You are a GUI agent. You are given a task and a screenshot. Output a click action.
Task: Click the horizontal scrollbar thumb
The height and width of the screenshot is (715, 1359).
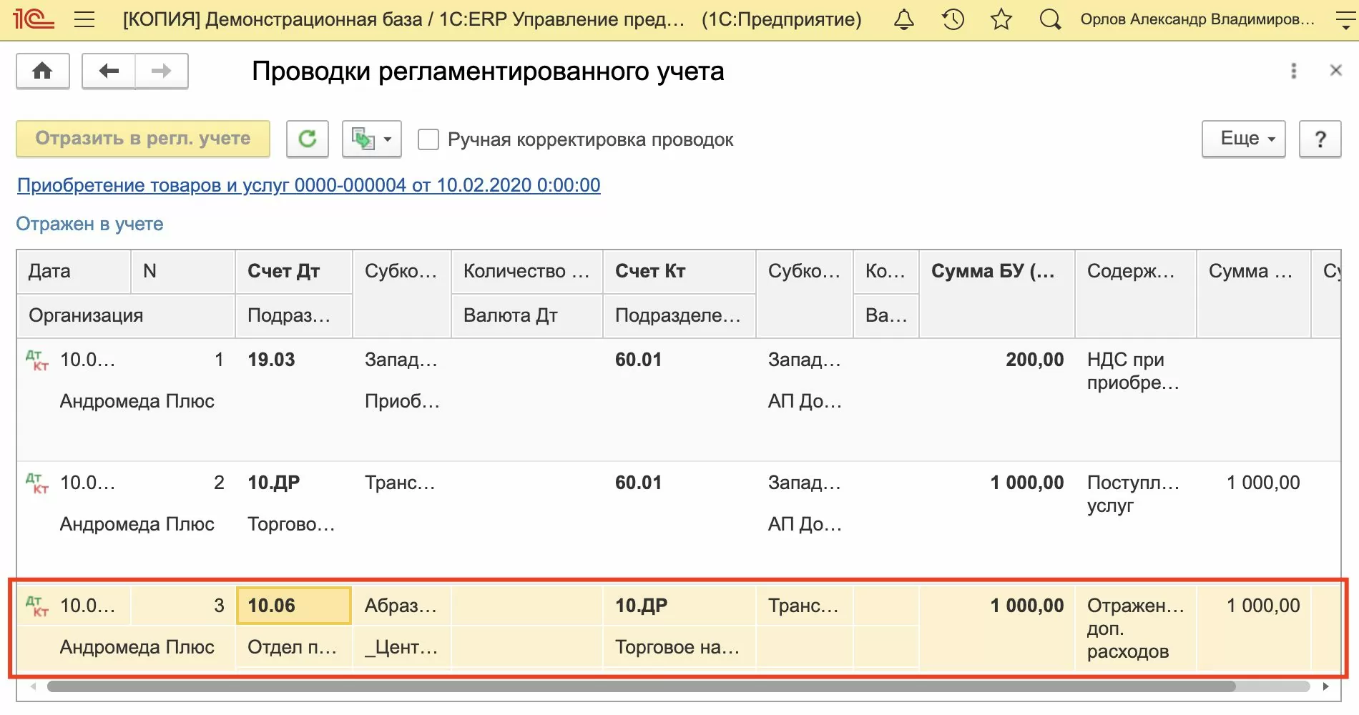pyautogui.click(x=642, y=686)
